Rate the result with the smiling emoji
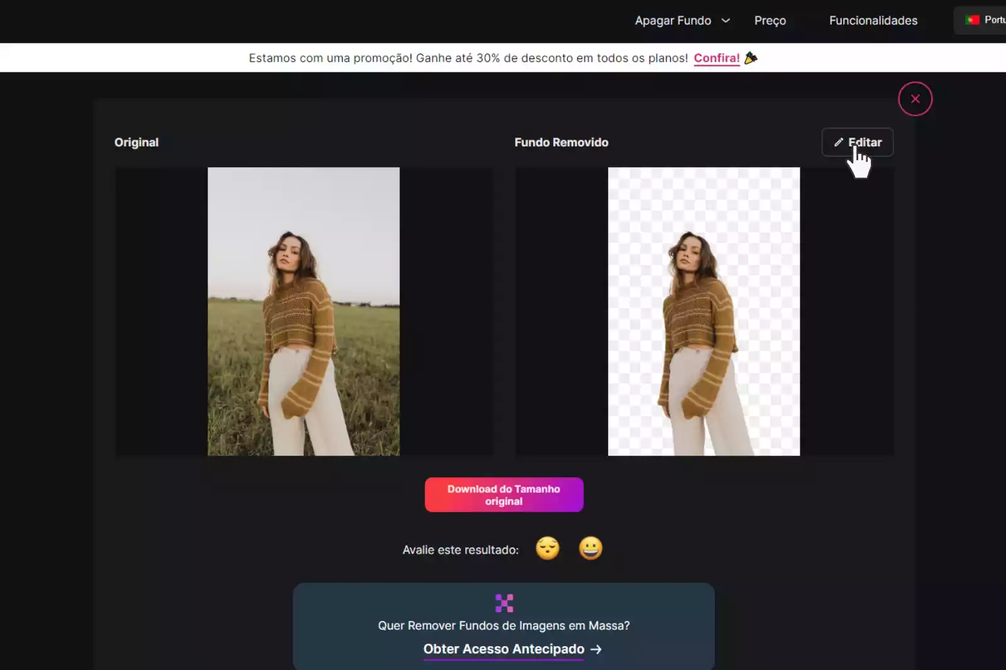1006x670 pixels. pyautogui.click(x=591, y=548)
